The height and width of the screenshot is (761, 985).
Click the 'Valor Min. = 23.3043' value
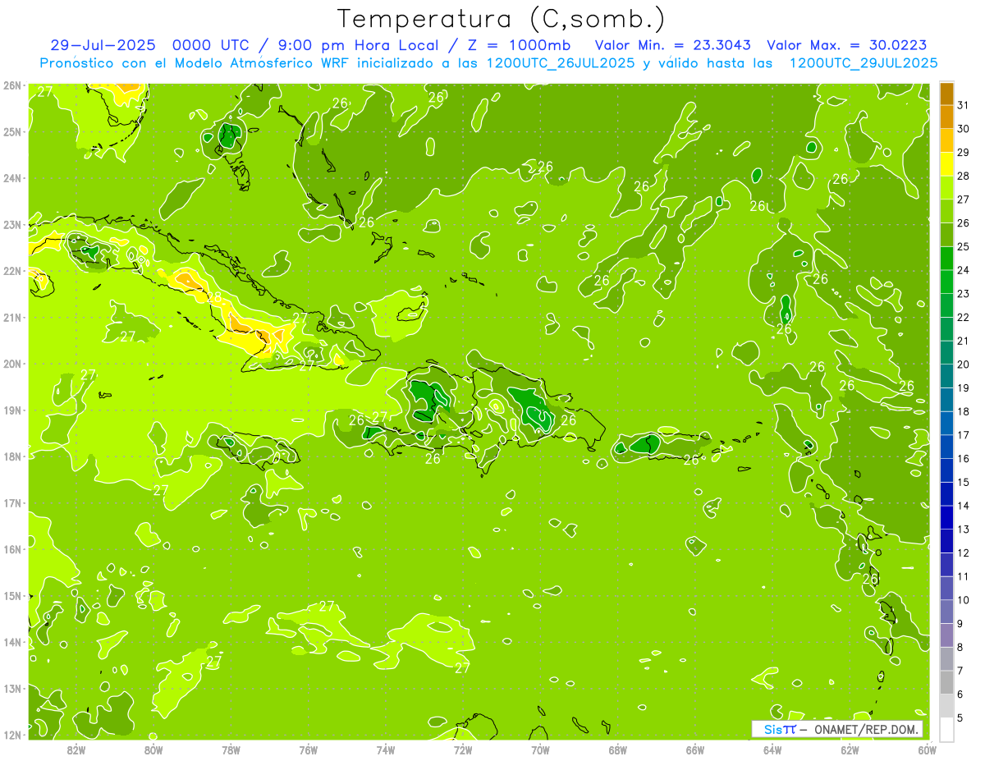(674, 44)
